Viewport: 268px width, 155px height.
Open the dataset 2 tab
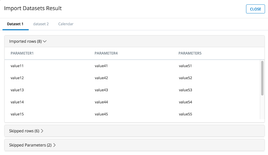click(x=41, y=24)
